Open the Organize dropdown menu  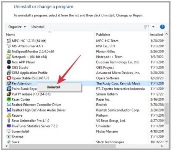(17, 27)
